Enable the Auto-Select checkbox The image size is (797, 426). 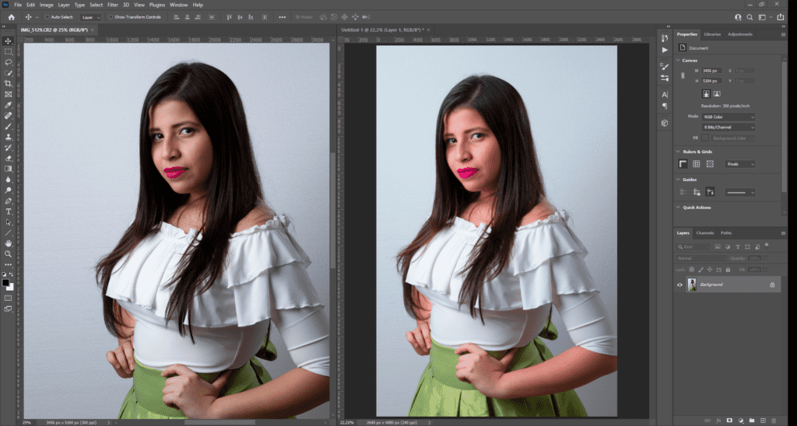(47, 16)
